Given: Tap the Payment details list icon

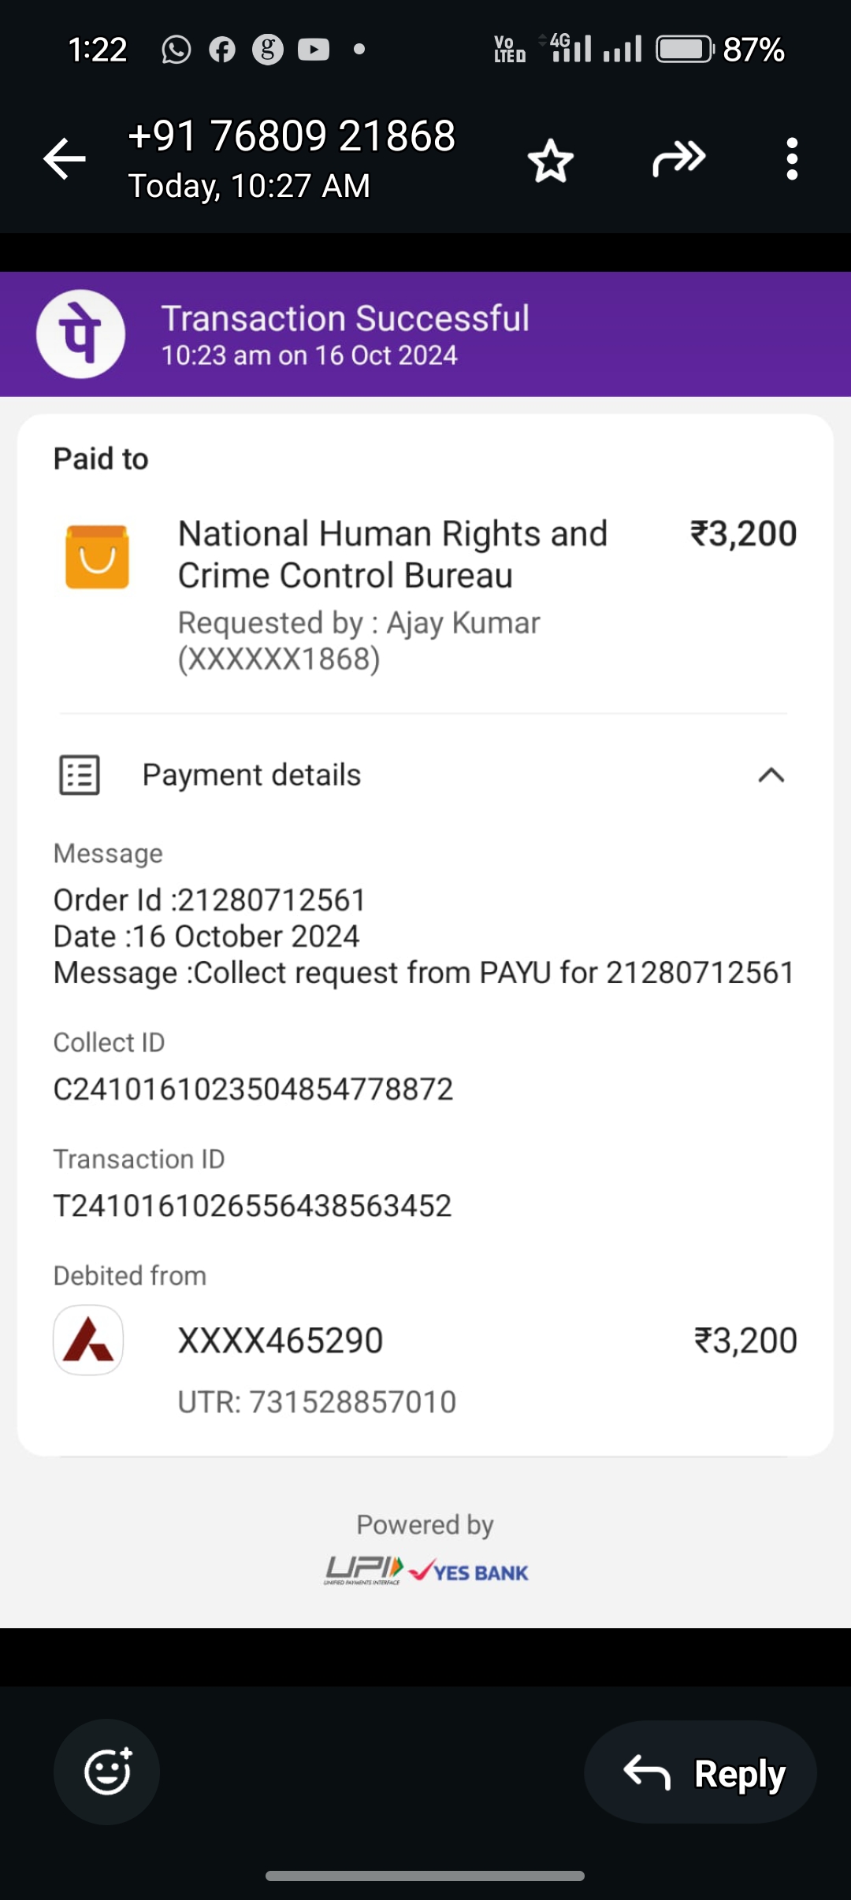Looking at the screenshot, I should [x=80, y=775].
